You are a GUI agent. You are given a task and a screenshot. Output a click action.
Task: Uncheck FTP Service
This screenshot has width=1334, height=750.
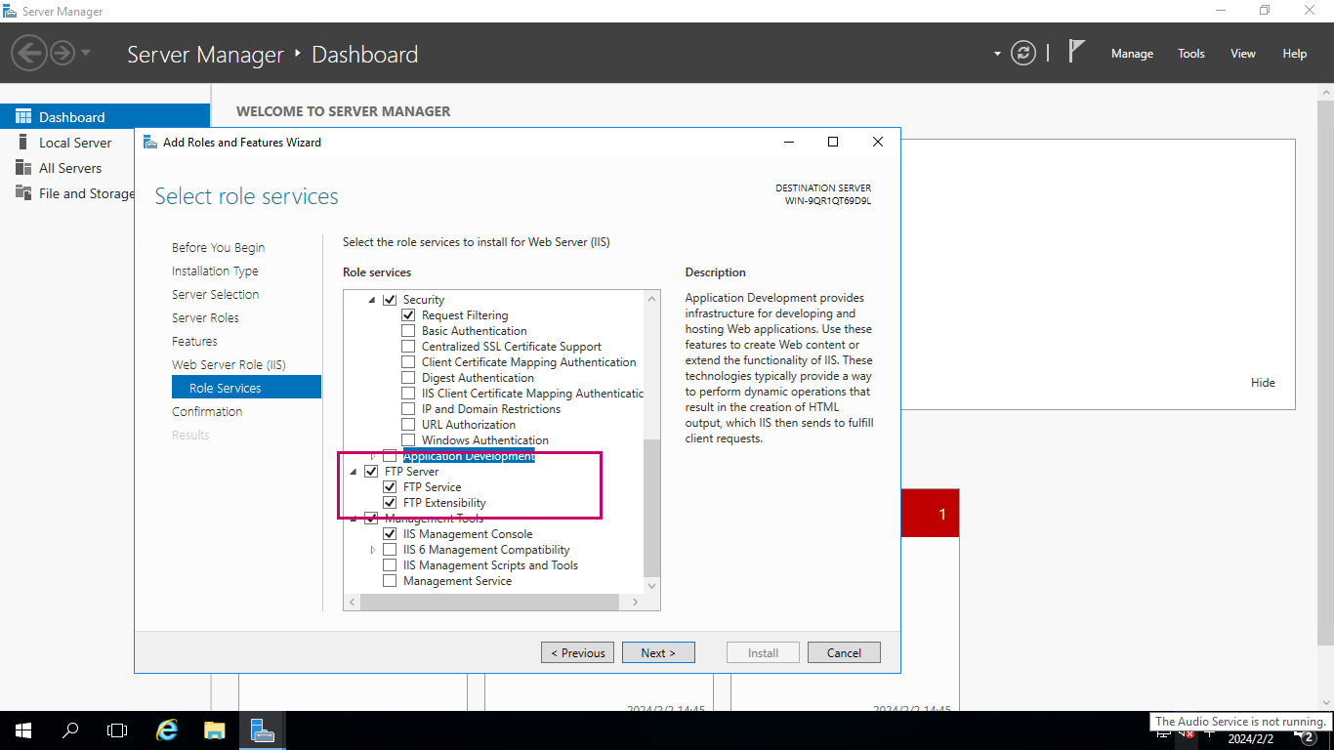390,487
